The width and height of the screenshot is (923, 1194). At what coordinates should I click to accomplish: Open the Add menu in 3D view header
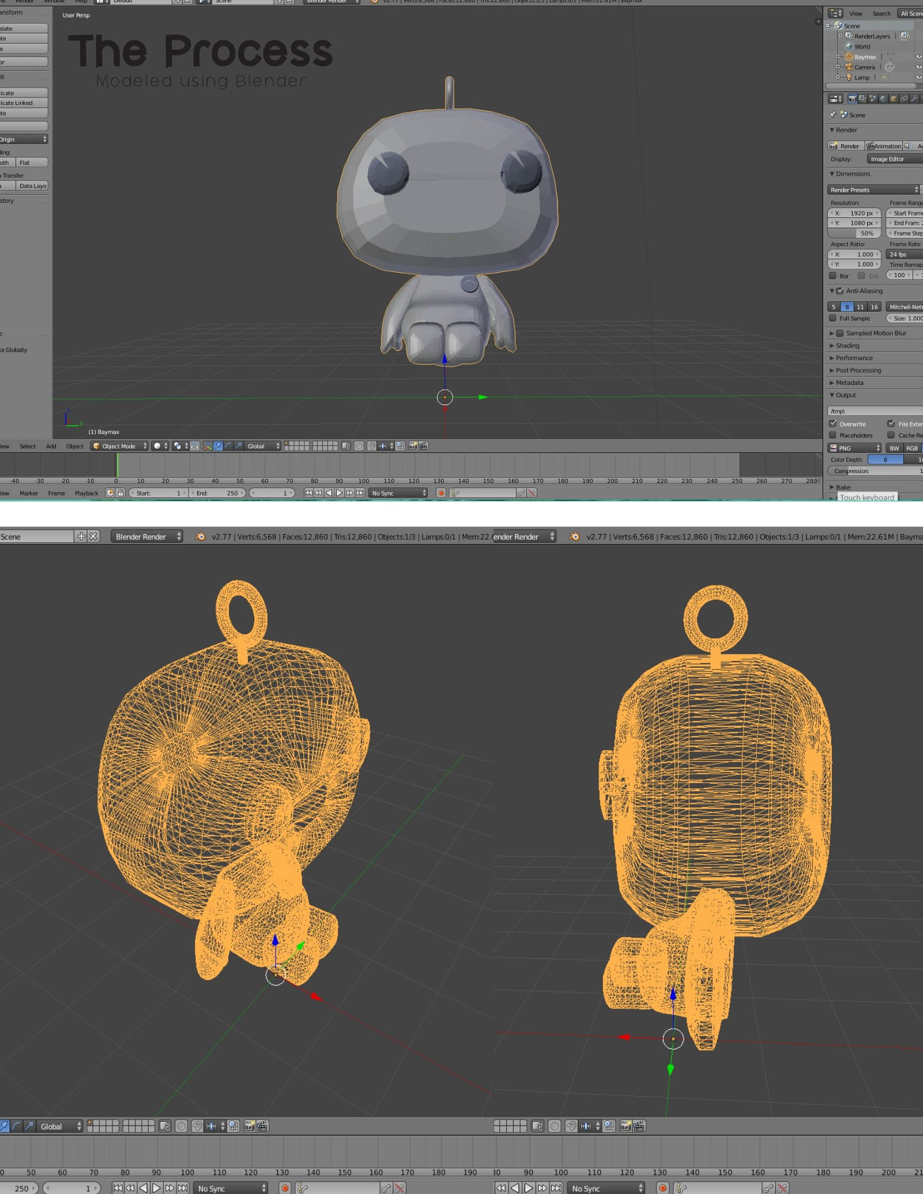tap(51, 446)
